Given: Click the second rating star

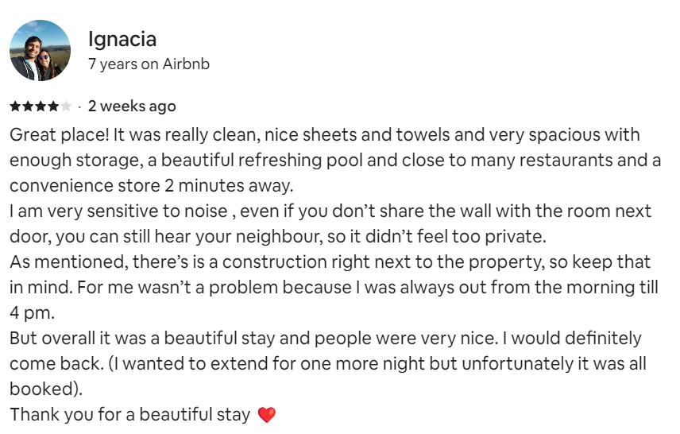Looking at the screenshot, I should [28, 107].
